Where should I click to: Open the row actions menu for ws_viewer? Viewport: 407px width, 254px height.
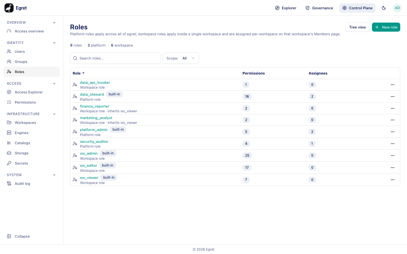point(393,180)
